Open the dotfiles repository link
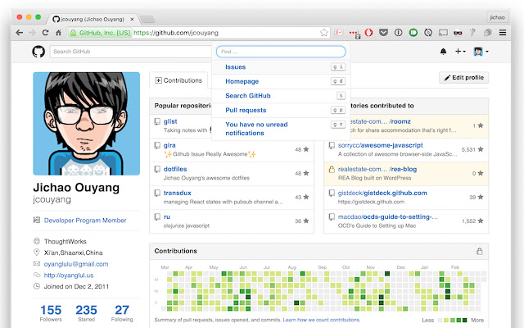 tap(175, 169)
